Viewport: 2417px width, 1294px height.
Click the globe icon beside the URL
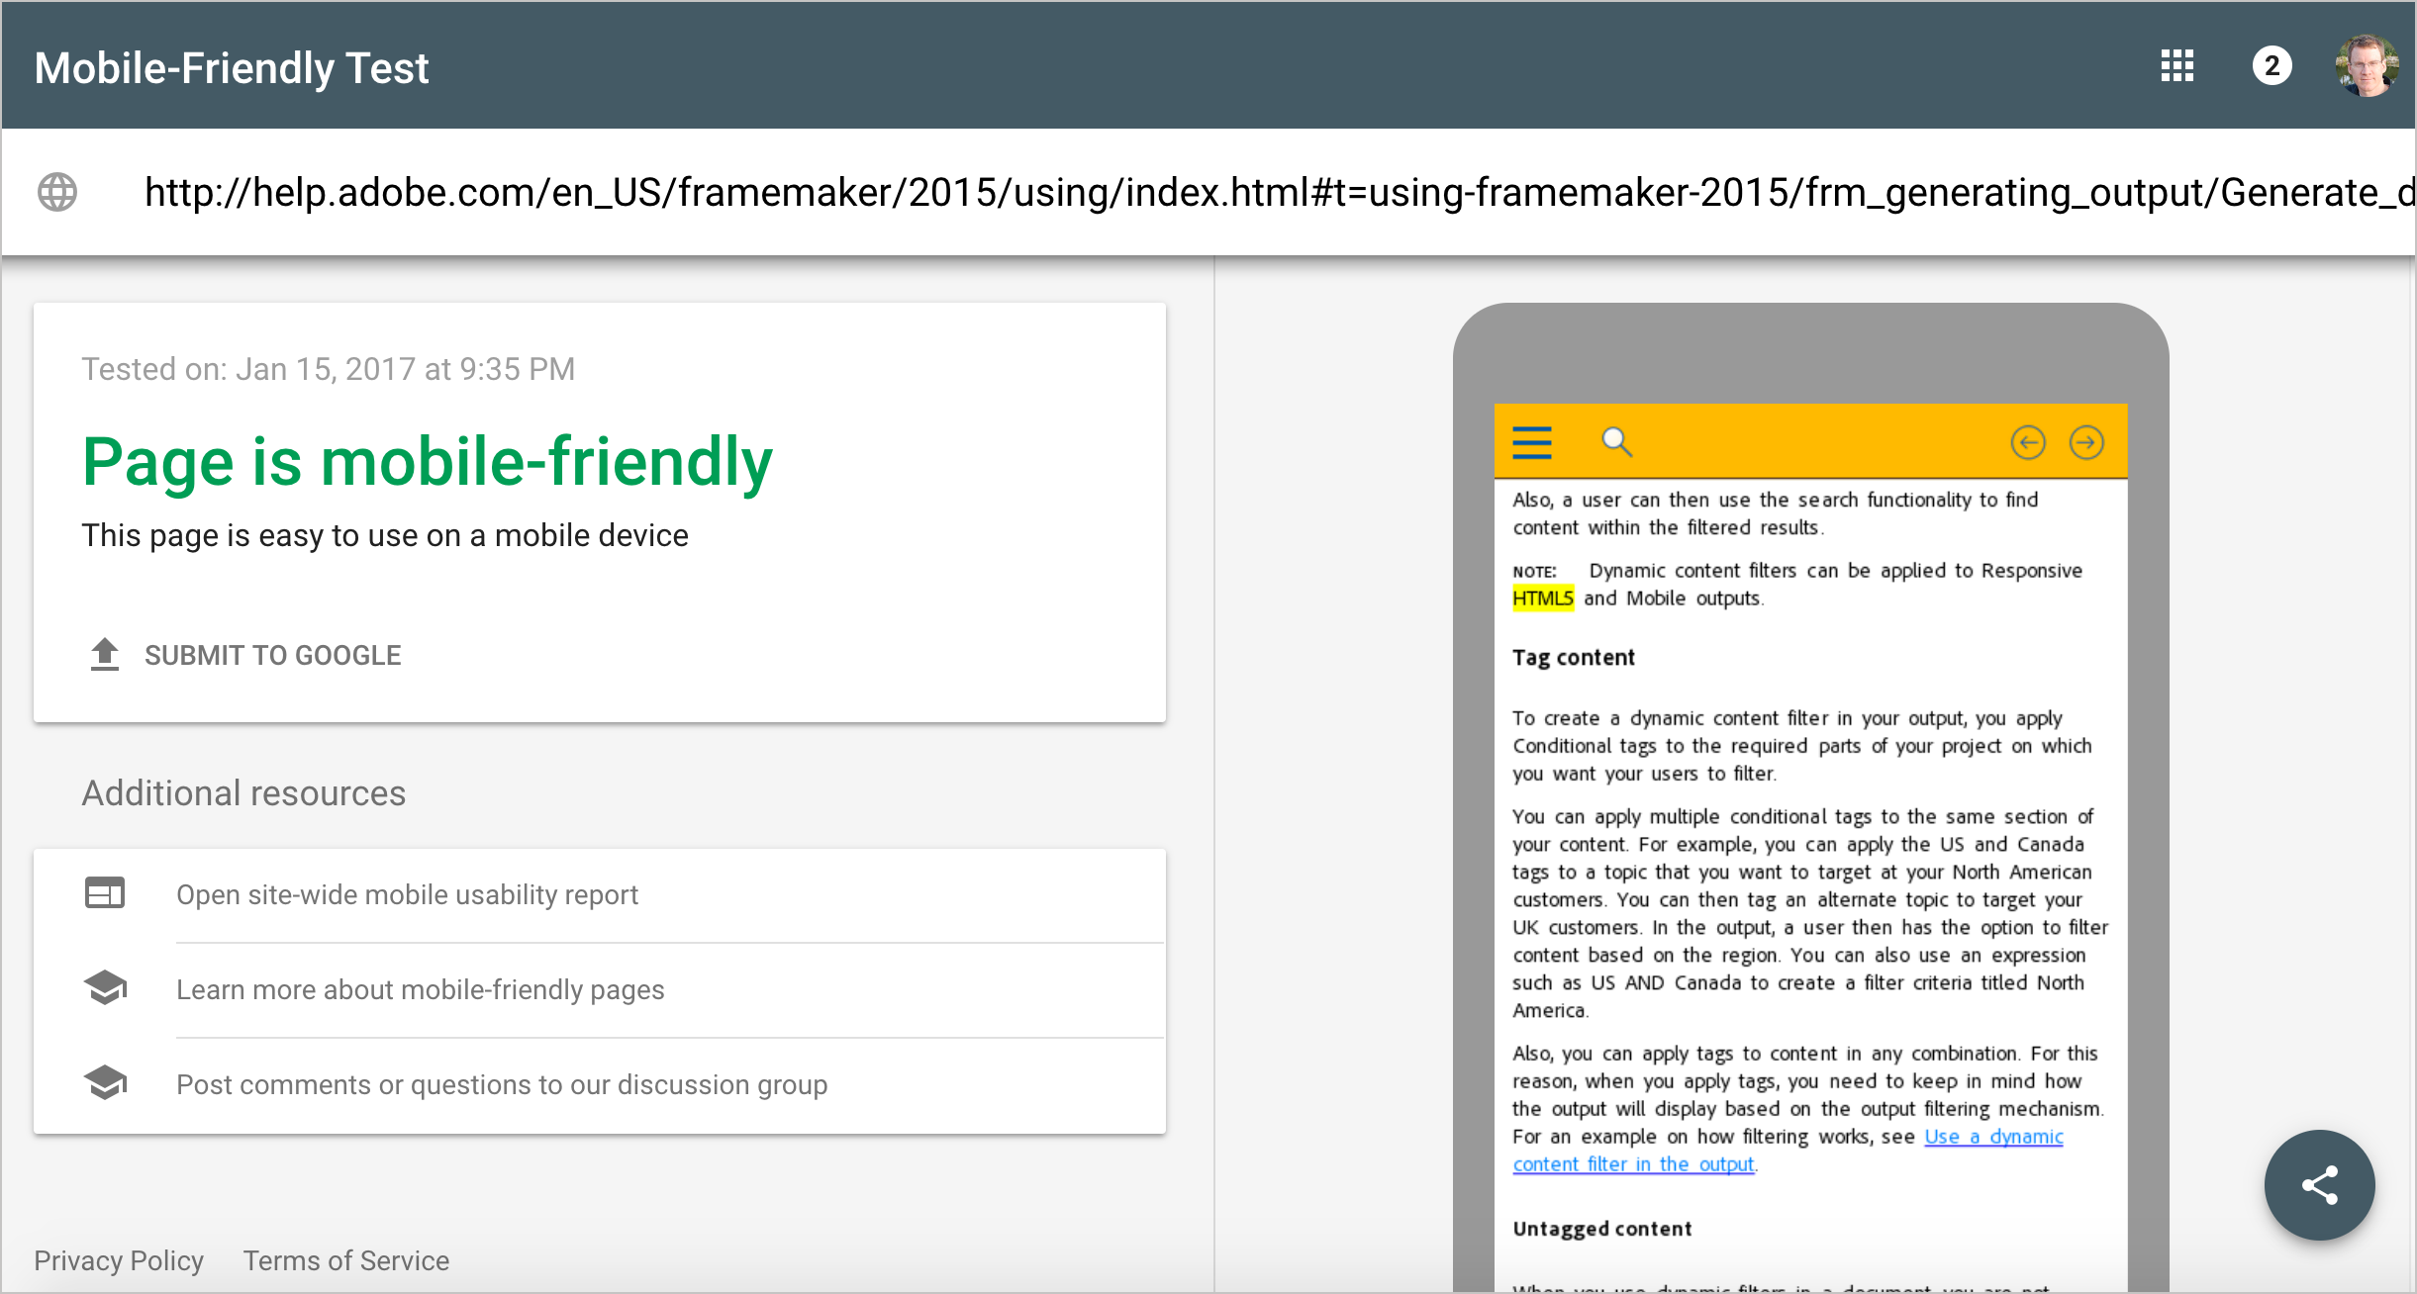click(x=57, y=192)
